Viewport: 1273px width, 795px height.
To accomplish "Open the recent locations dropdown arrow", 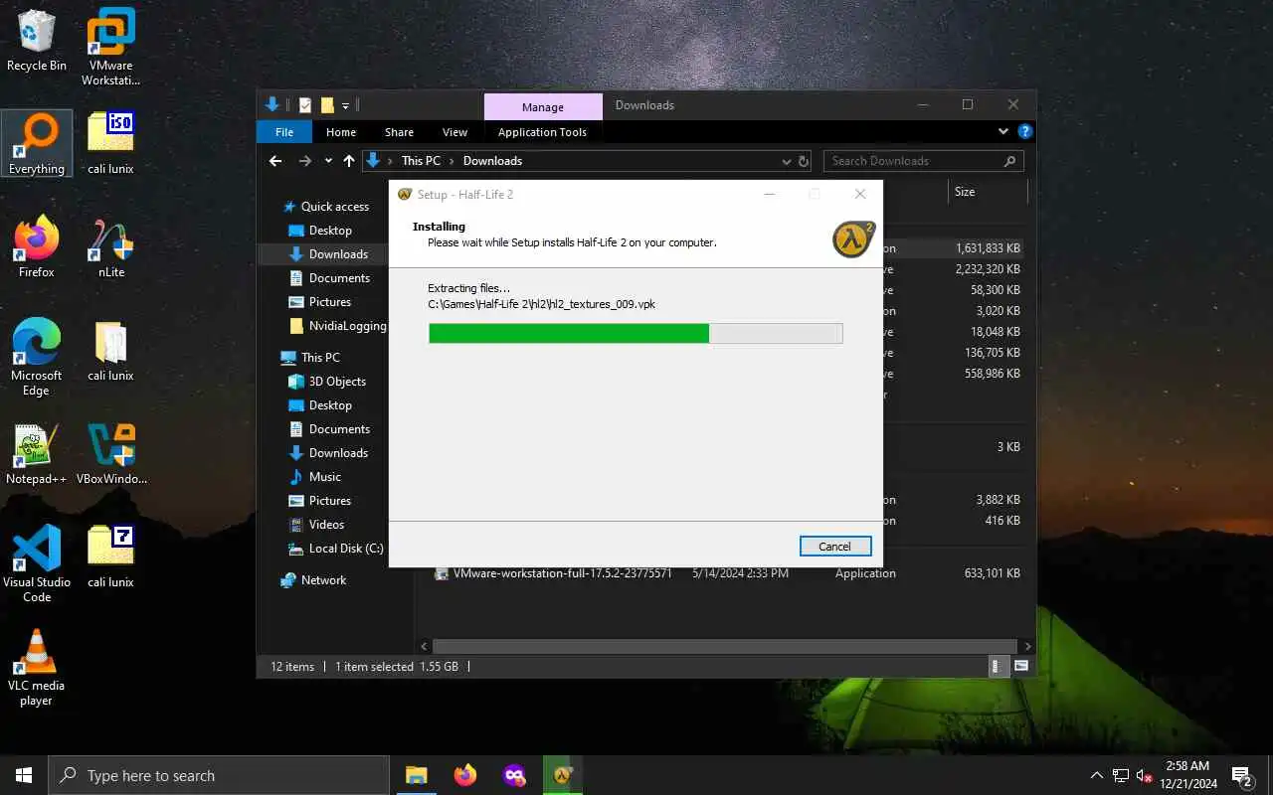I will point(326,161).
